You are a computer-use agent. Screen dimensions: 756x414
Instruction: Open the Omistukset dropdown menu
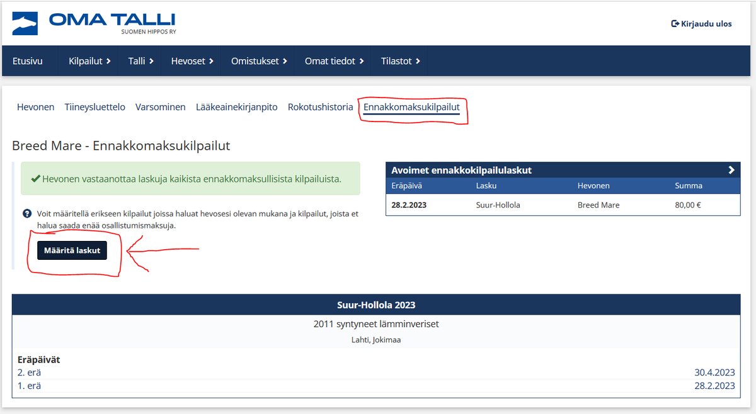click(x=259, y=61)
